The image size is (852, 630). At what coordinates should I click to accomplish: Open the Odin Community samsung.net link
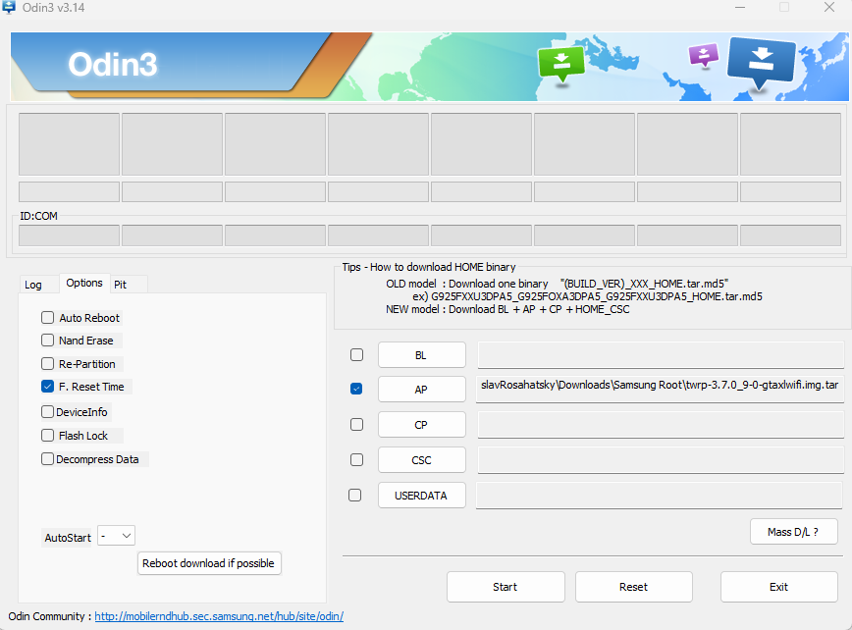click(x=219, y=617)
